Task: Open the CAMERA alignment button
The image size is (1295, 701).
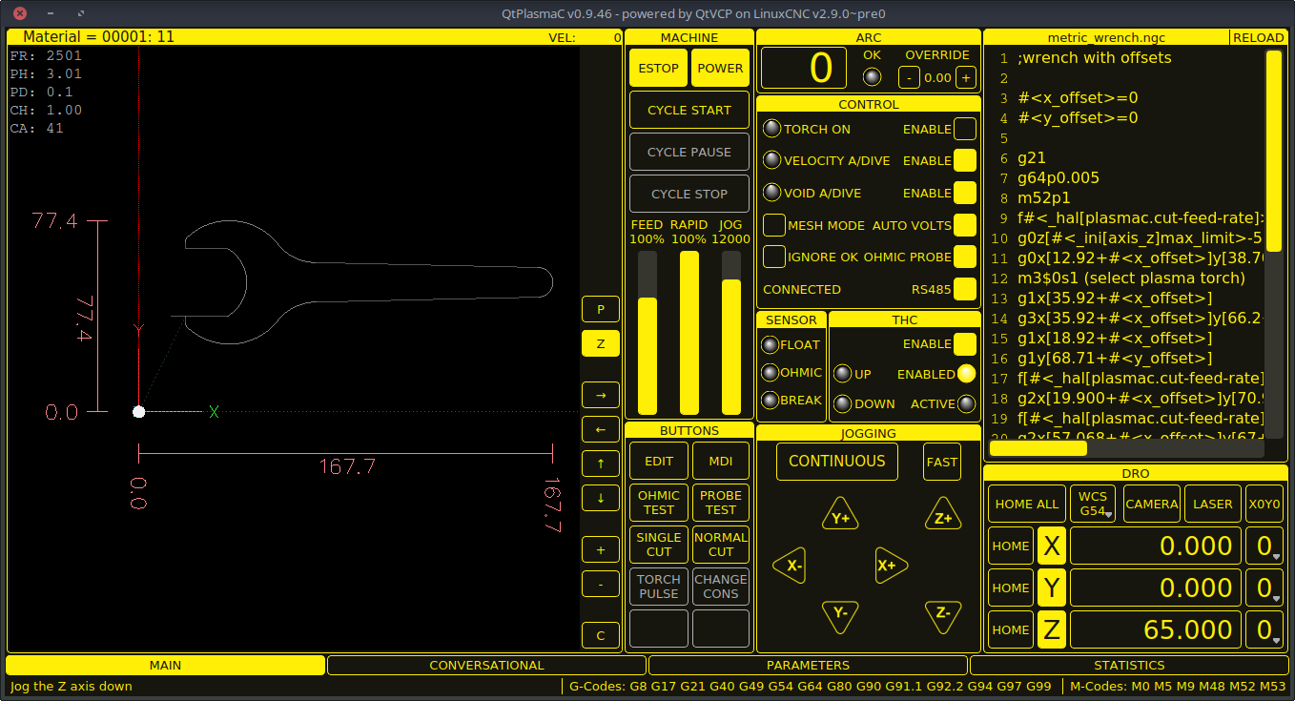Action: pos(1152,504)
